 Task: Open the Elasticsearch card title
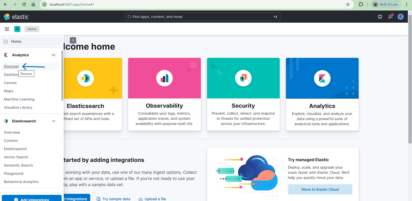coord(86,106)
